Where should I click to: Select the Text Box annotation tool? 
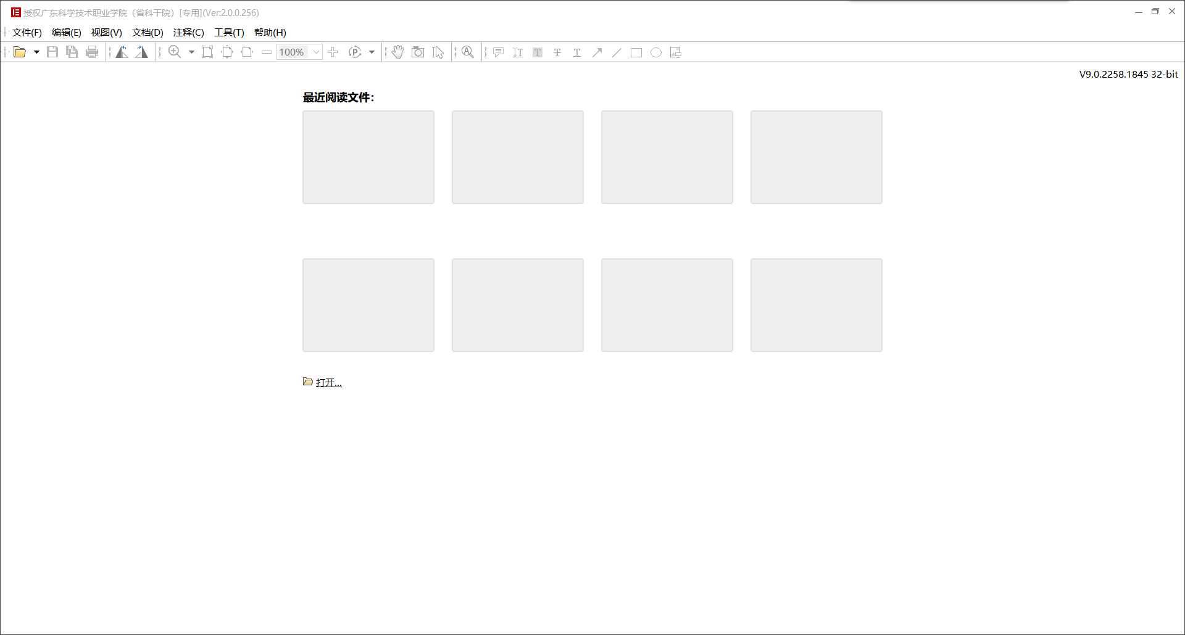[518, 52]
